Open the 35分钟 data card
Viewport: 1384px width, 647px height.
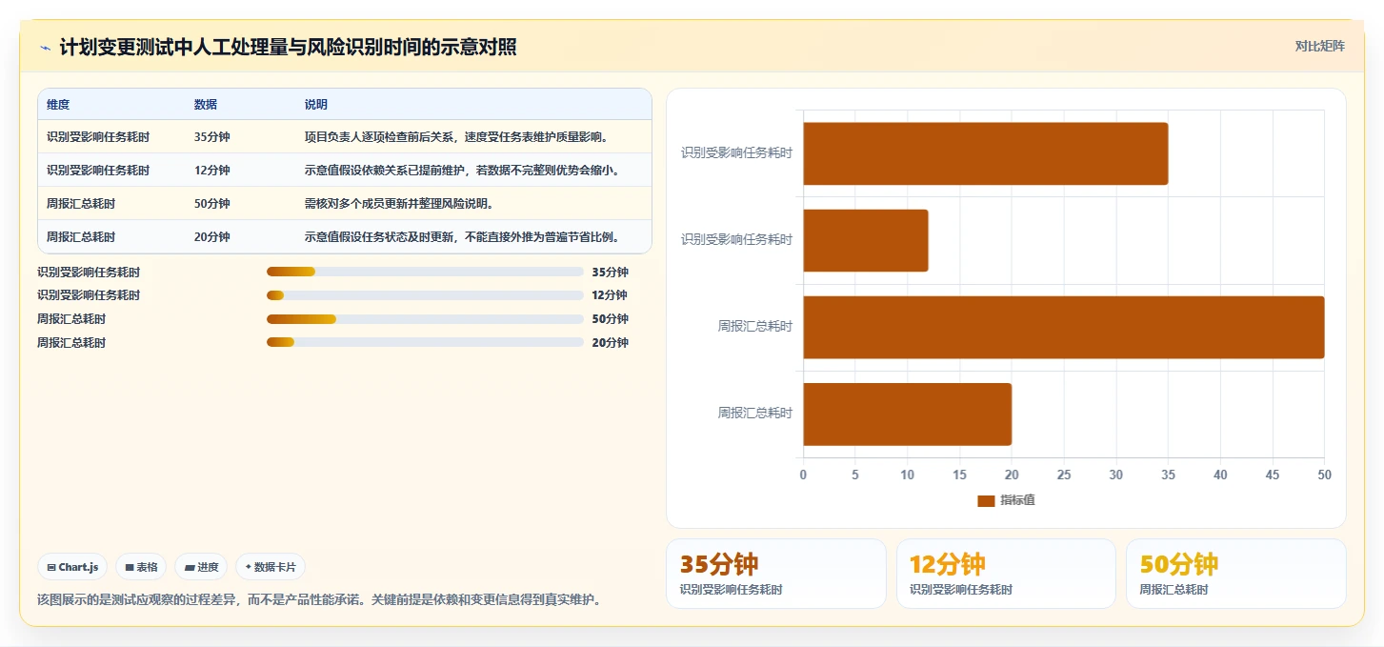click(x=776, y=574)
